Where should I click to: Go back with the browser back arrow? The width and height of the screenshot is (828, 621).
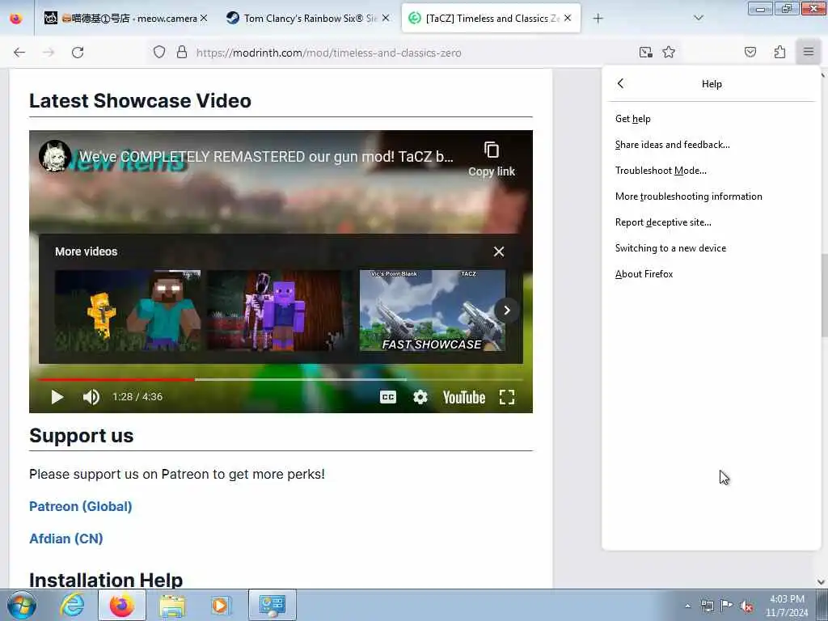point(19,53)
